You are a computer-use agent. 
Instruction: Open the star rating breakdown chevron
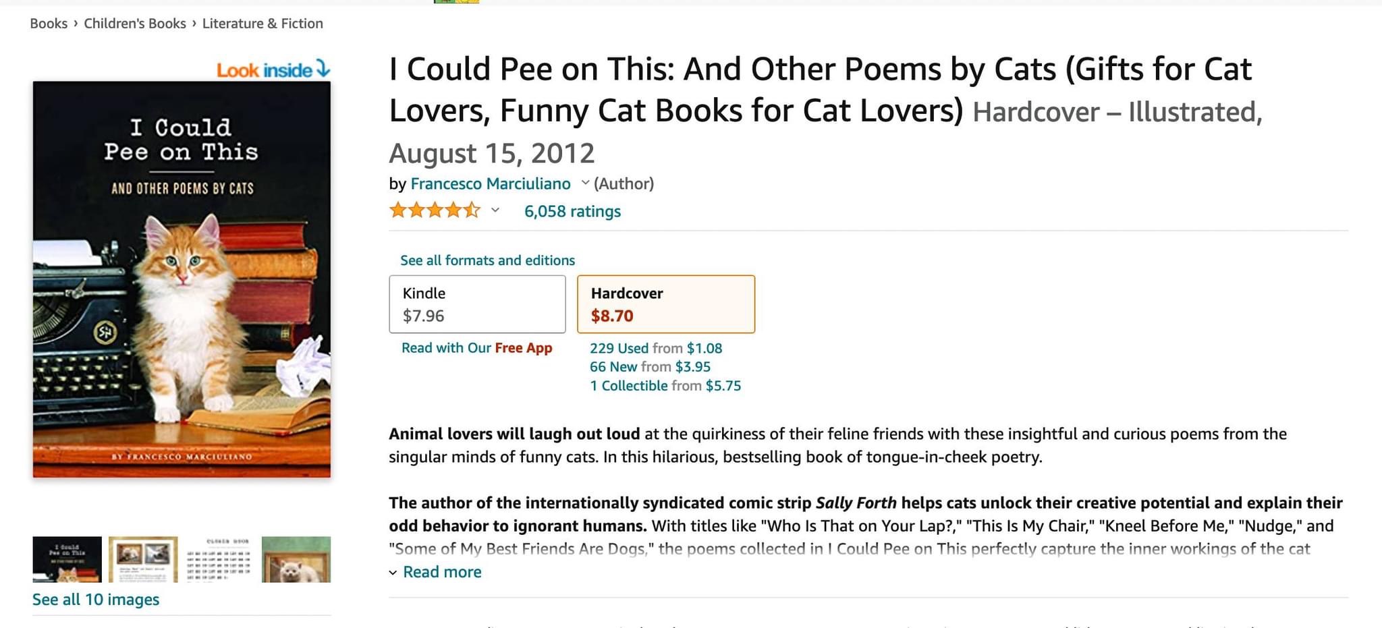(495, 210)
